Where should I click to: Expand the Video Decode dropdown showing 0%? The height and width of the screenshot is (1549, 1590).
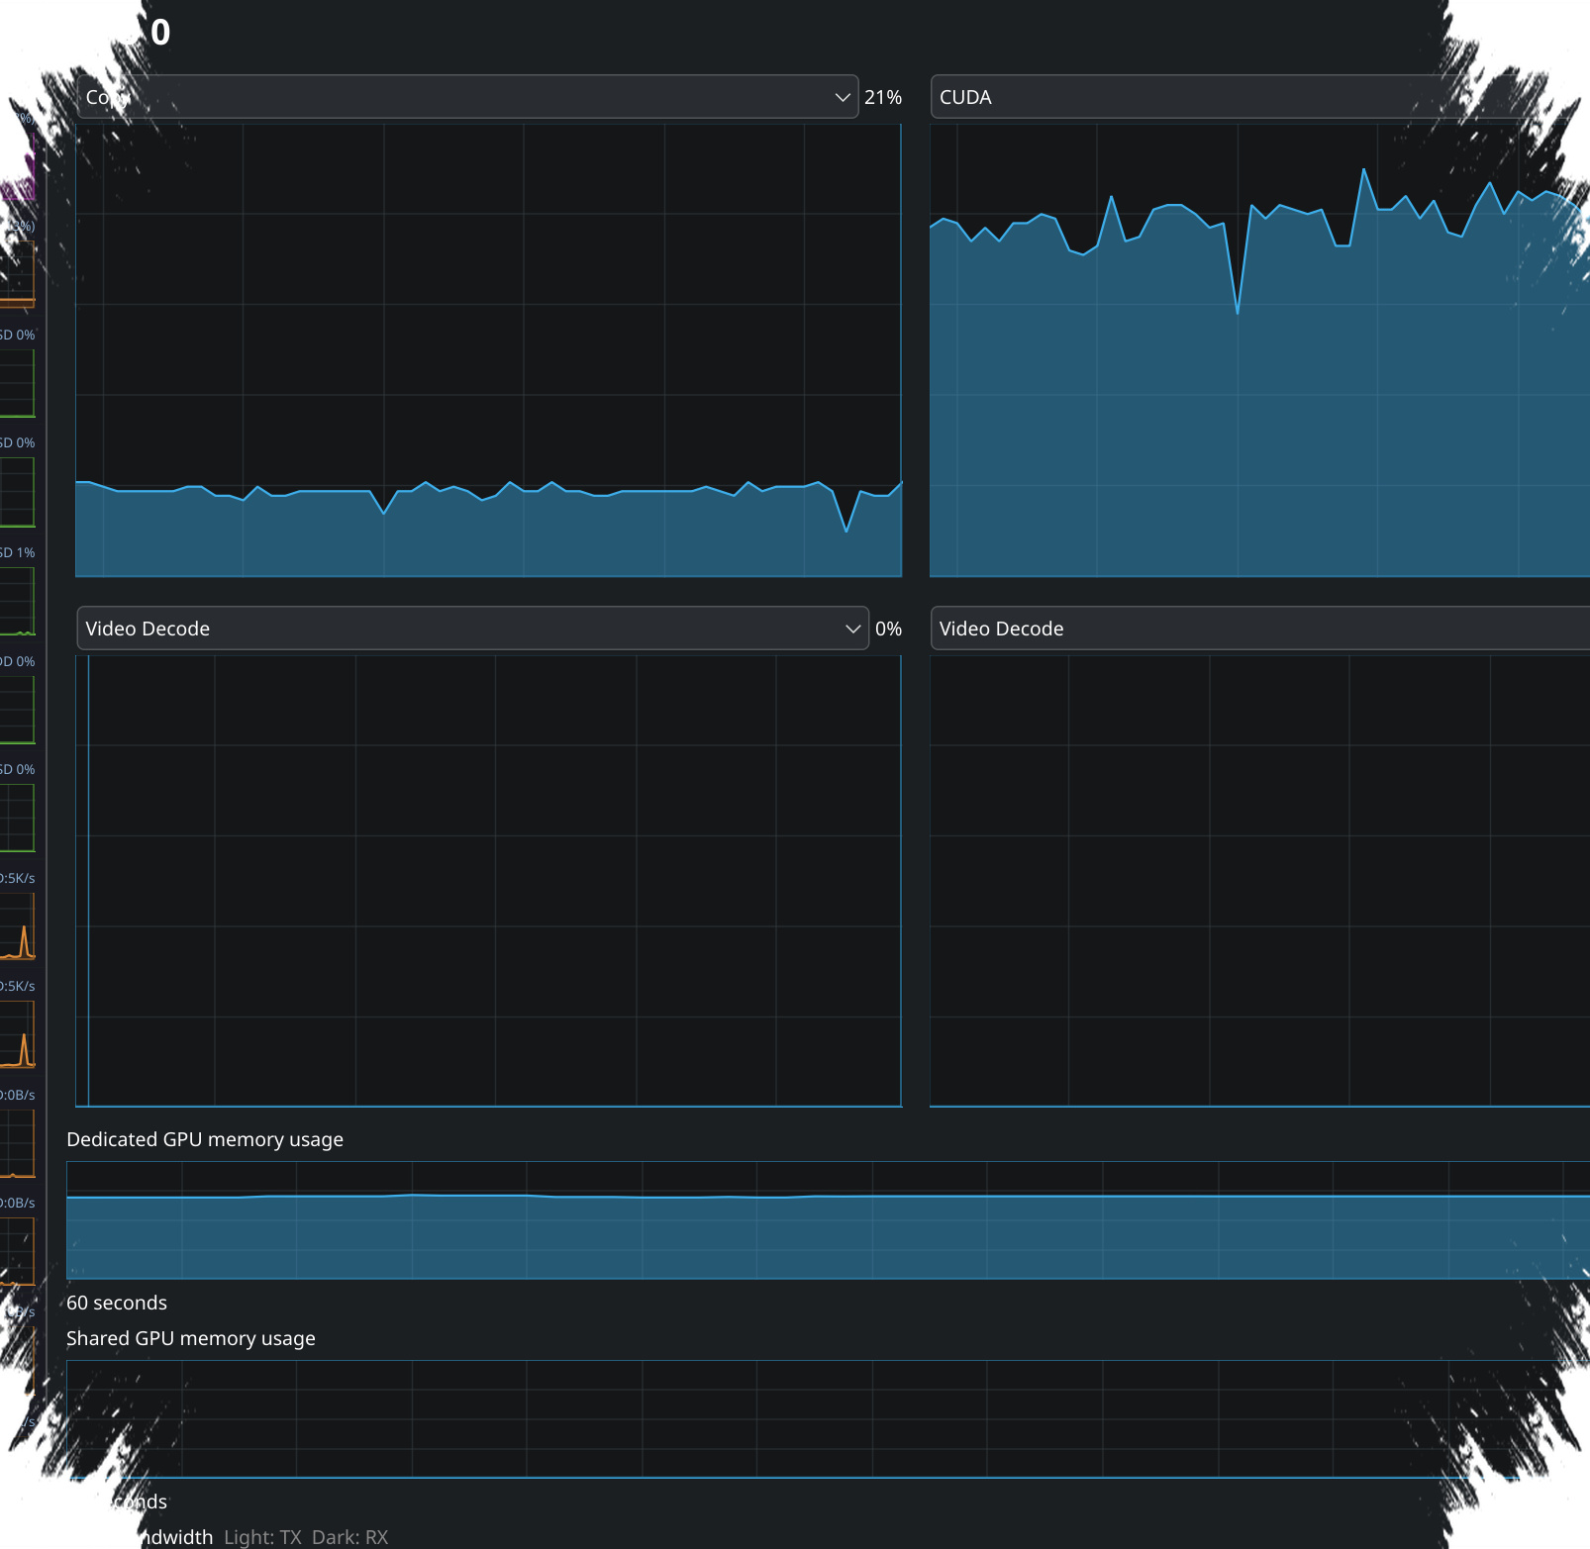[x=472, y=629]
